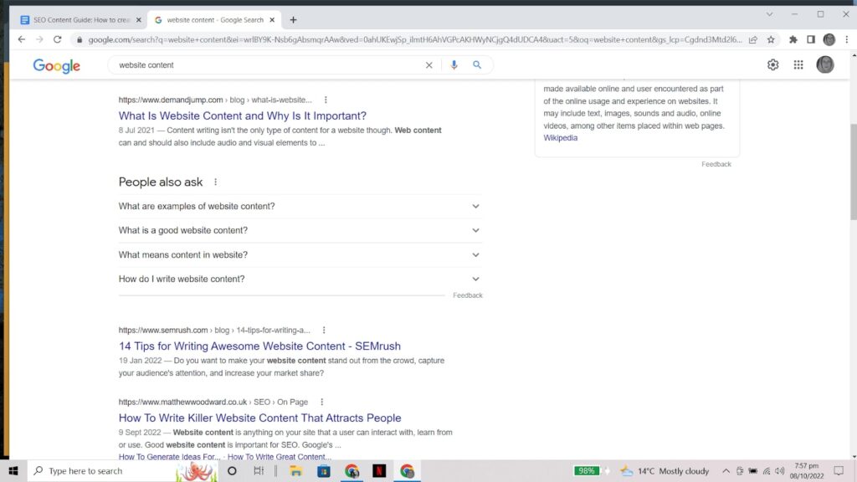Click the volume icon in system tray
The image size is (857, 482).
tap(779, 471)
